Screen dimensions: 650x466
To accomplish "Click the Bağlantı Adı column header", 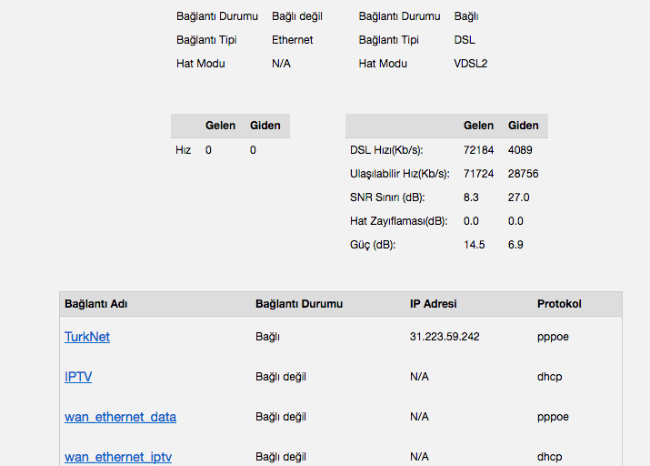I will point(95,304).
